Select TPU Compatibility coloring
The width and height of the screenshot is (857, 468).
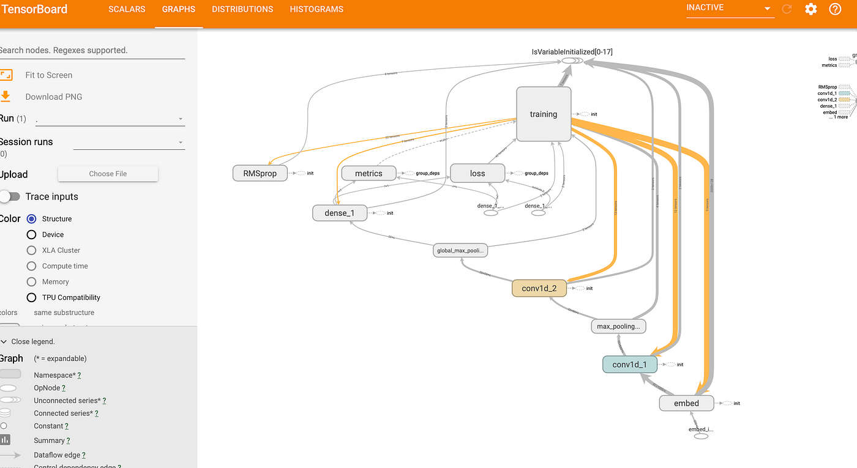(x=31, y=297)
